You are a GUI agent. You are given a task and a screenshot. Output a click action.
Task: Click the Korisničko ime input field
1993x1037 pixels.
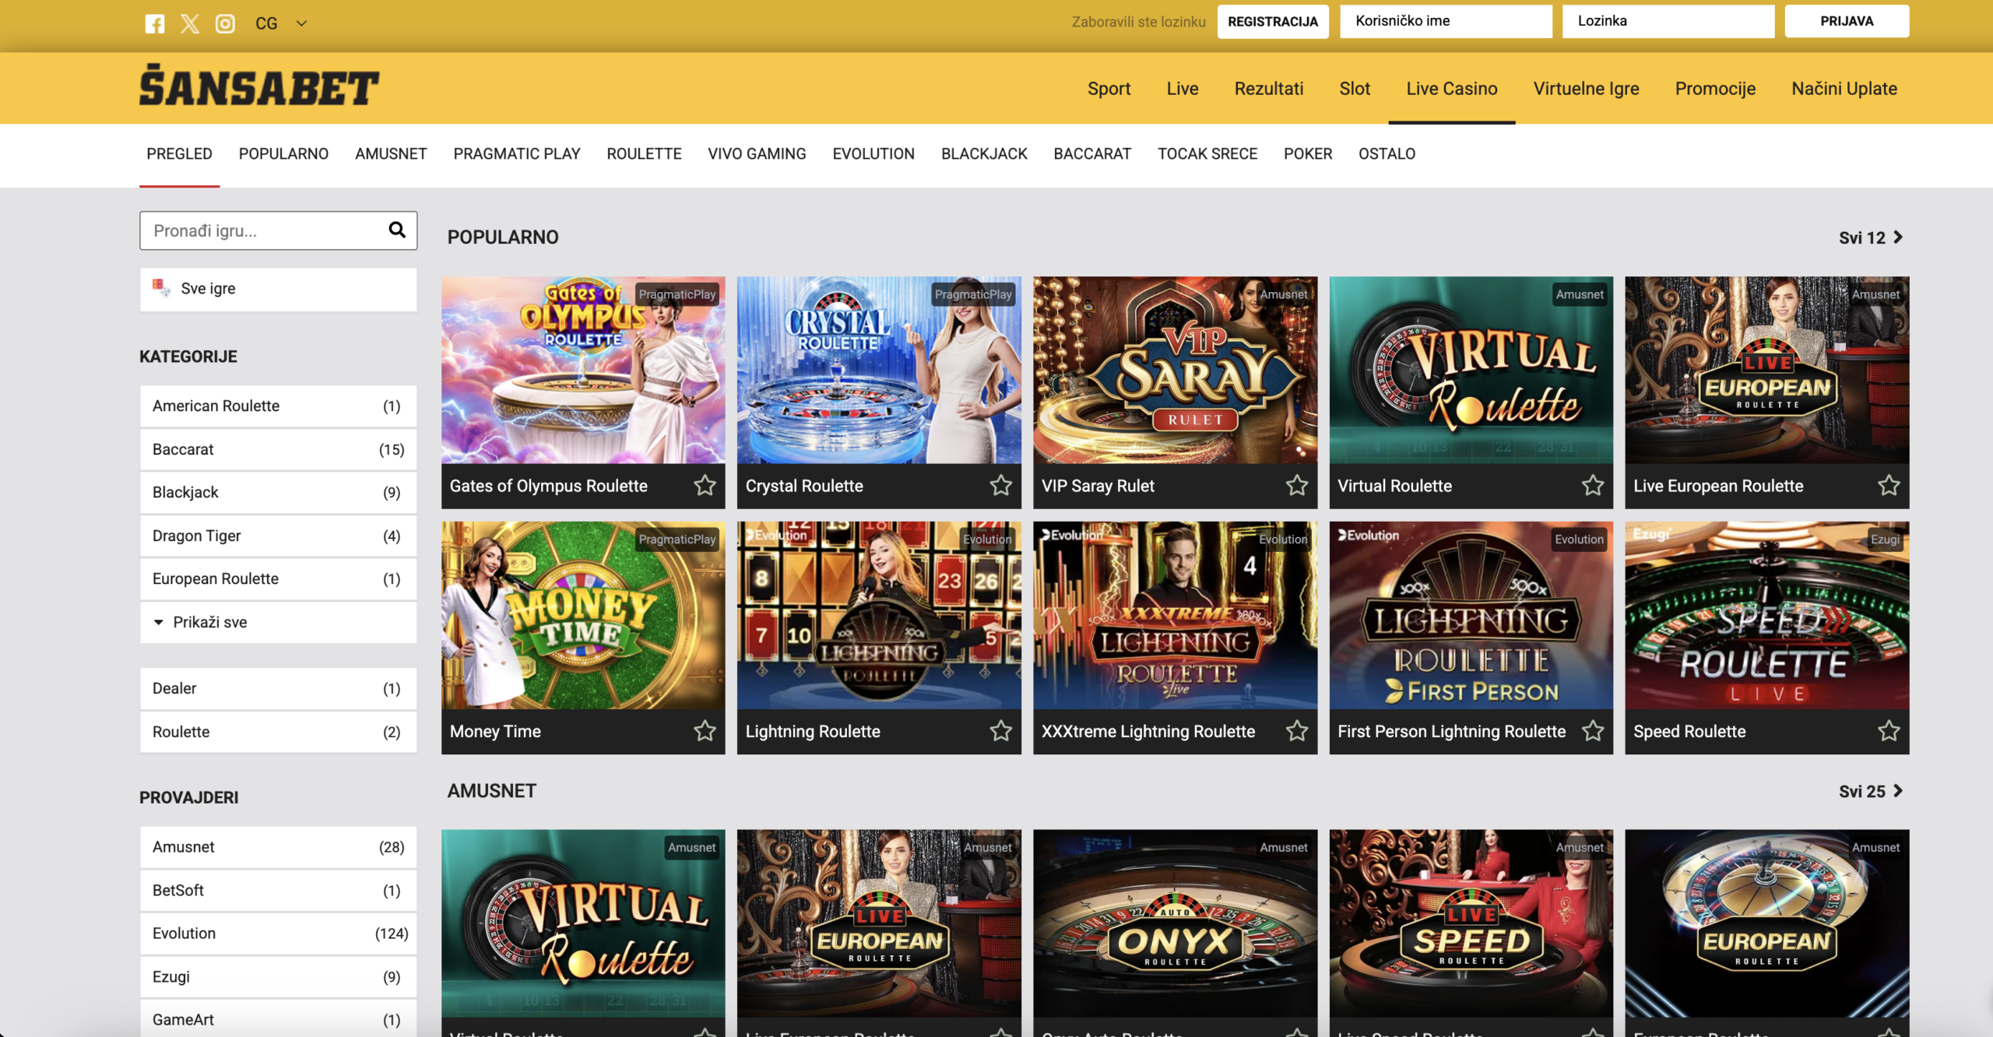pyautogui.click(x=1446, y=21)
